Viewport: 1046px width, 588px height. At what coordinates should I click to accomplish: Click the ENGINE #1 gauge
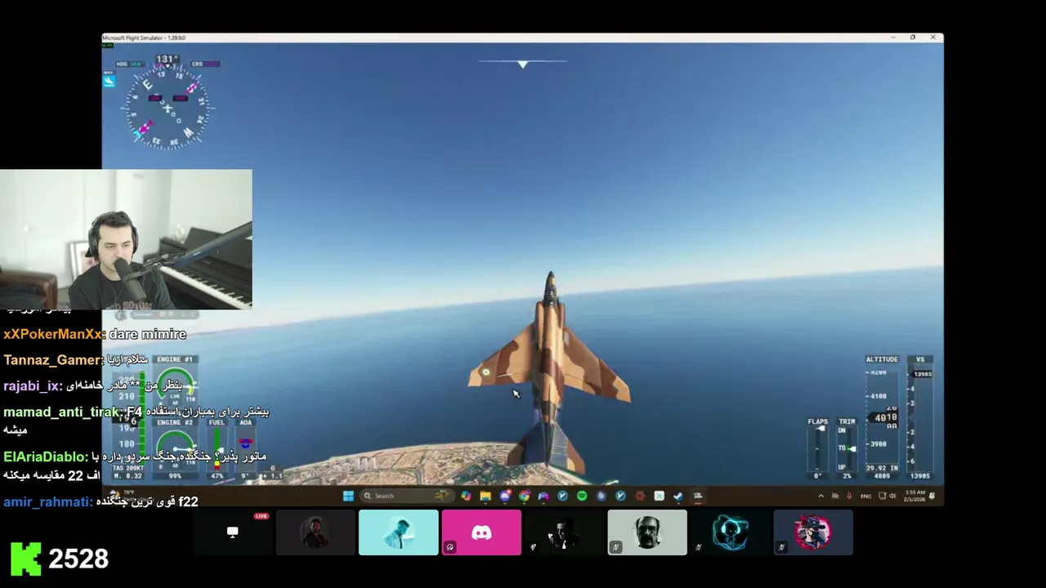point(176,385)
